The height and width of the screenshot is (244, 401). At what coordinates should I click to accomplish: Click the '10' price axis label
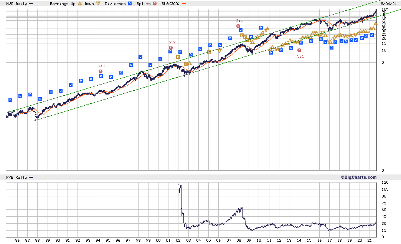(384, 50)
